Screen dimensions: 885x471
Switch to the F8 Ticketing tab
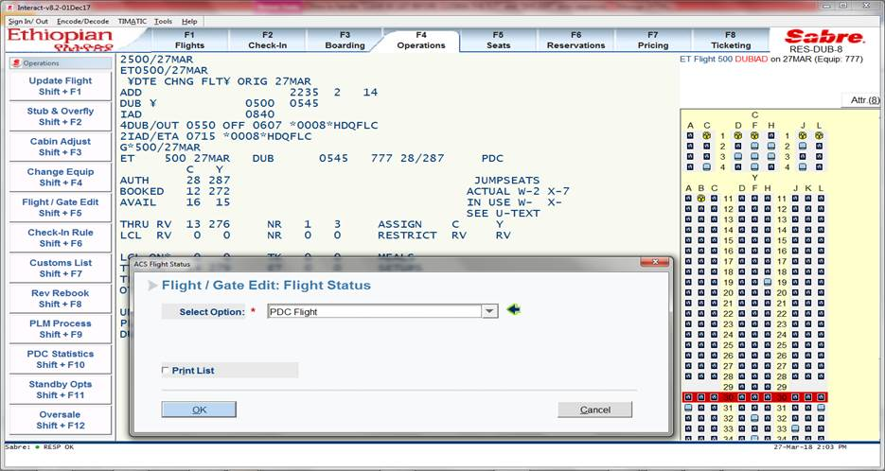point(731,40)
